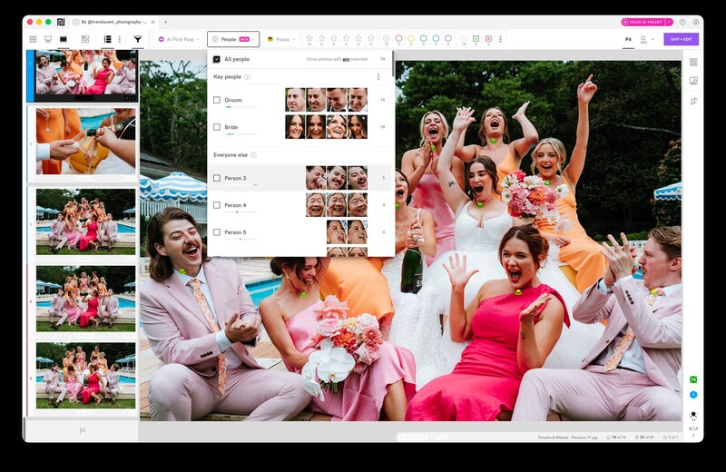This screenshot has height=472, width=726.
Task: Filter by blue color label
Action: (x=436, y=38)
